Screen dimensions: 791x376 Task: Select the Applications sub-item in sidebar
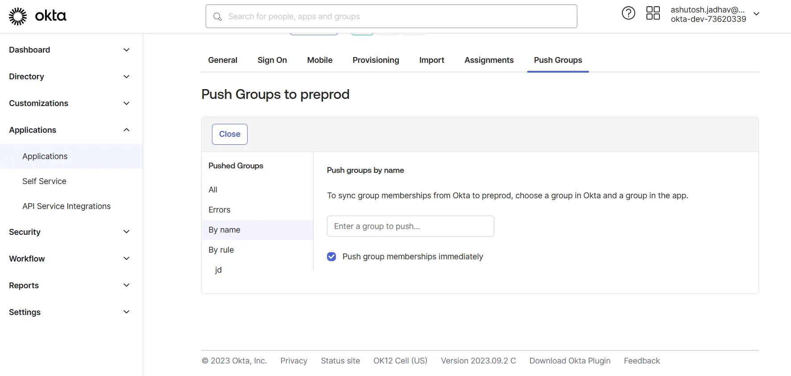coord(71,156)
